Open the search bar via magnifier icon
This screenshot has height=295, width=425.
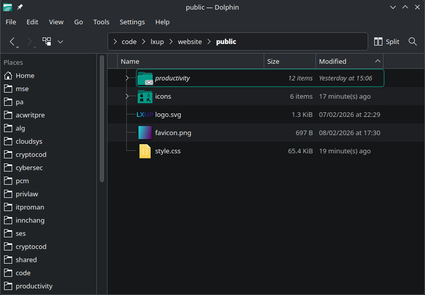click(x=413, y=41)
